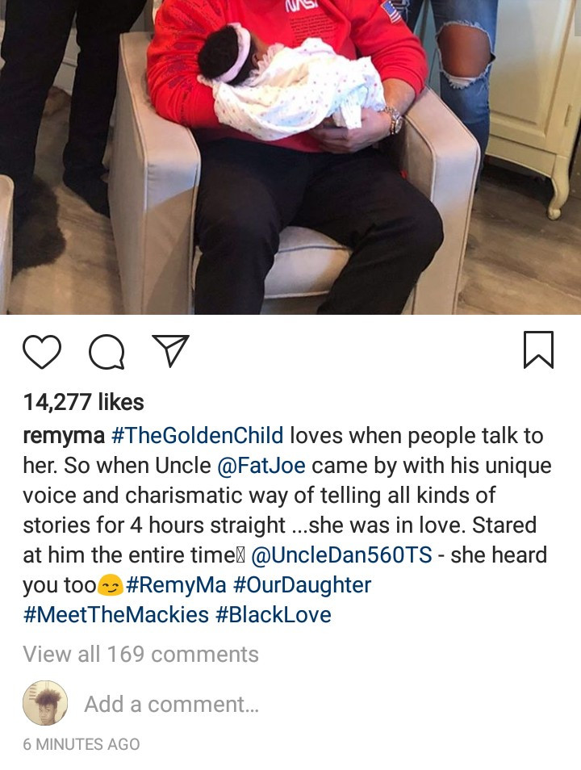This screenshot has width=581, height=770.
Task: Expand View all 169 comments
Action: point(141,654)
